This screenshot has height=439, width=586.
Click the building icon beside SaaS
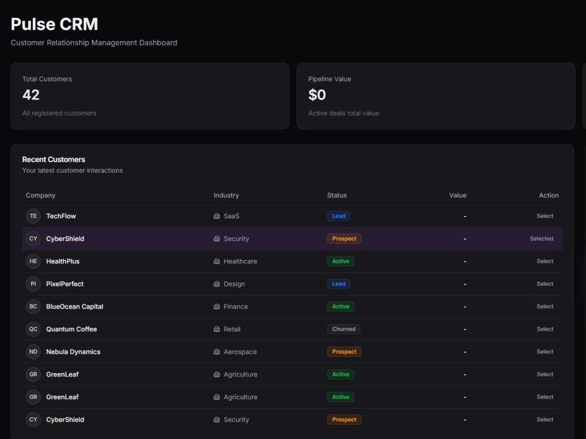click(x=217, y=216)
